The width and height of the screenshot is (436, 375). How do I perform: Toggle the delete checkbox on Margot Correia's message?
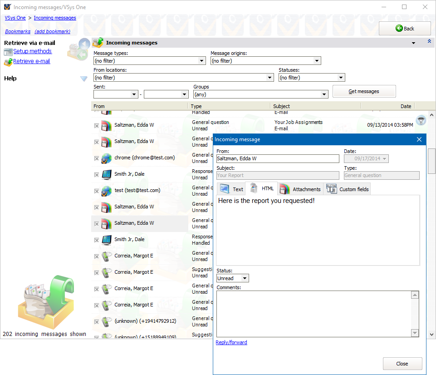coord(96,256)
